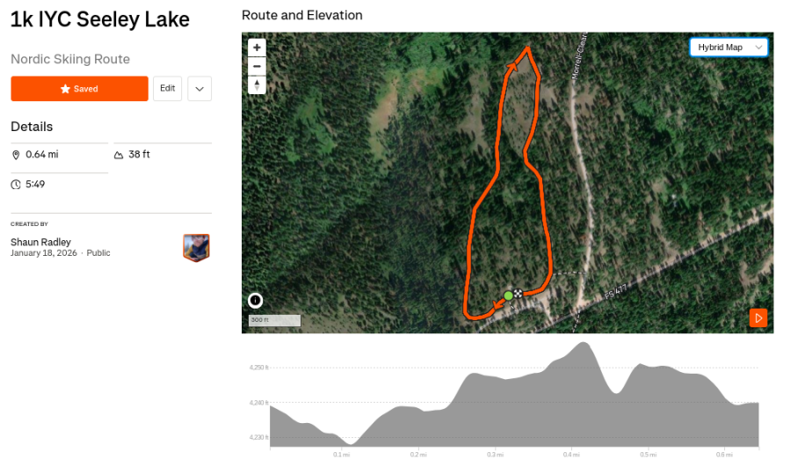This screenshot has height=467, width=791.
Task: Click the distance pin icon
Action: [16, 155]
